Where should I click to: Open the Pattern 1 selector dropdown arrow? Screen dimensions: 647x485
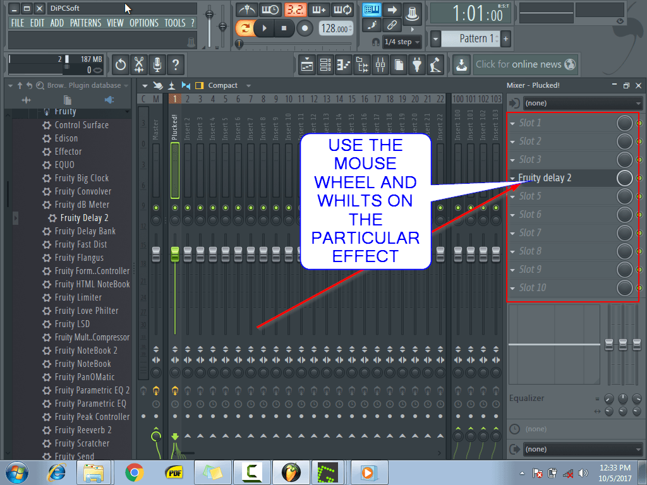coord(435,39)
